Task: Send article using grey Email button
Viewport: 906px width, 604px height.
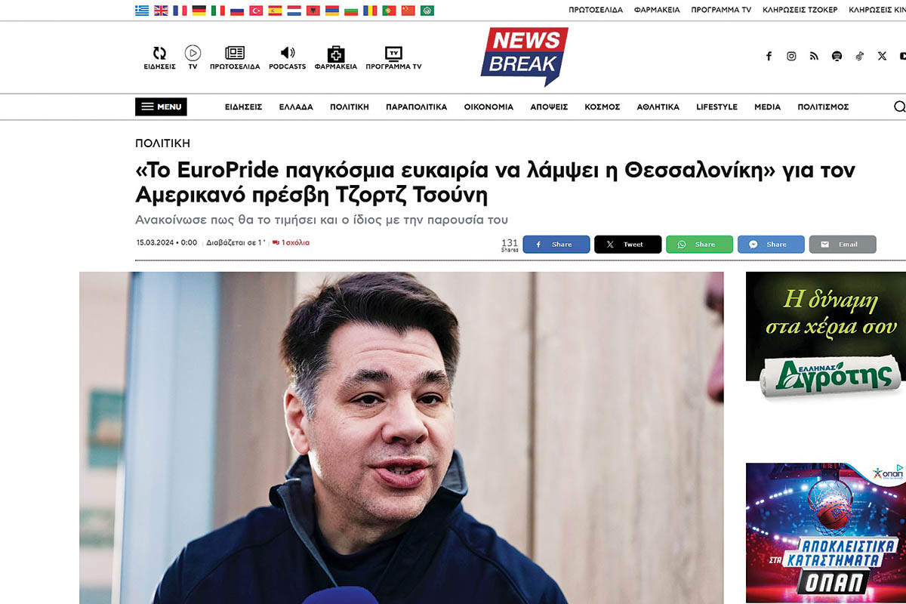Action: [x=843, y=245]
